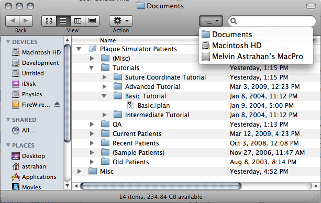Expand the Advanced Tutorial folder
The height and width of the screenshot is (203, 321).
(x=104, y=86)
